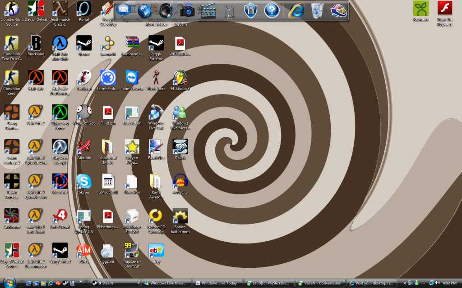
Task: Open the Burn The Rope.exe Flash icon
Action: (x=445, y=9)
